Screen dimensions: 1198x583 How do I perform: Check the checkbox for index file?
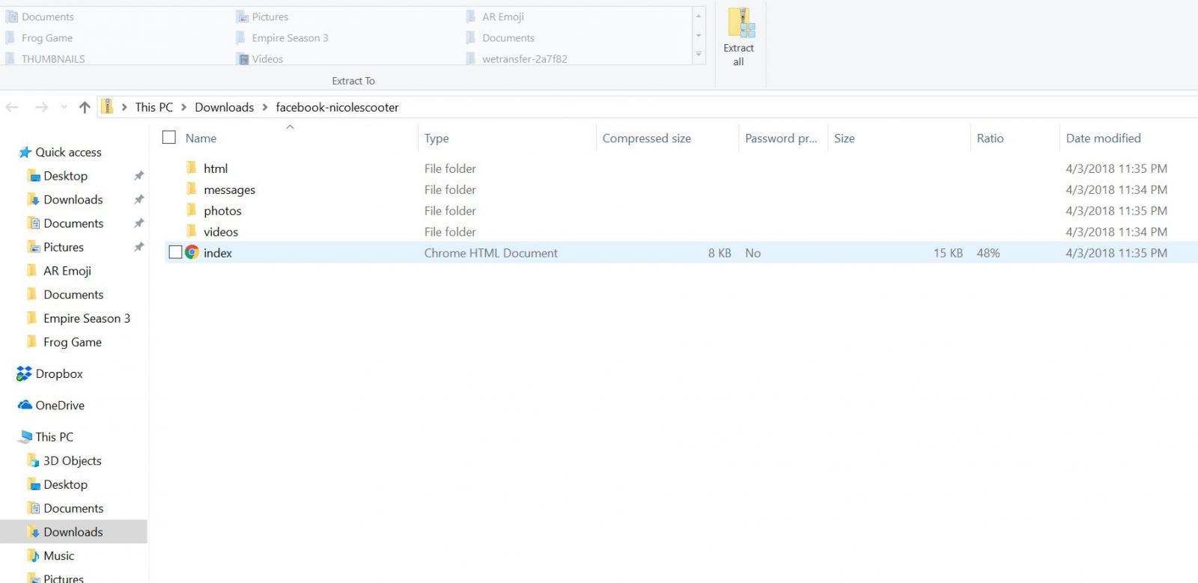coord(175,253)
